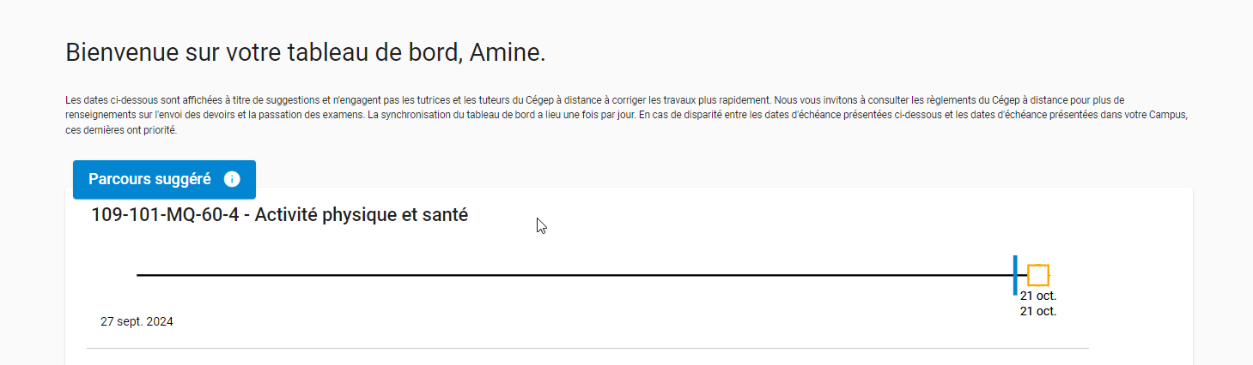Click the upper 21 oct. date label
The image size is (1253, 365).
pyautogui.click(x=1037, y=296)
